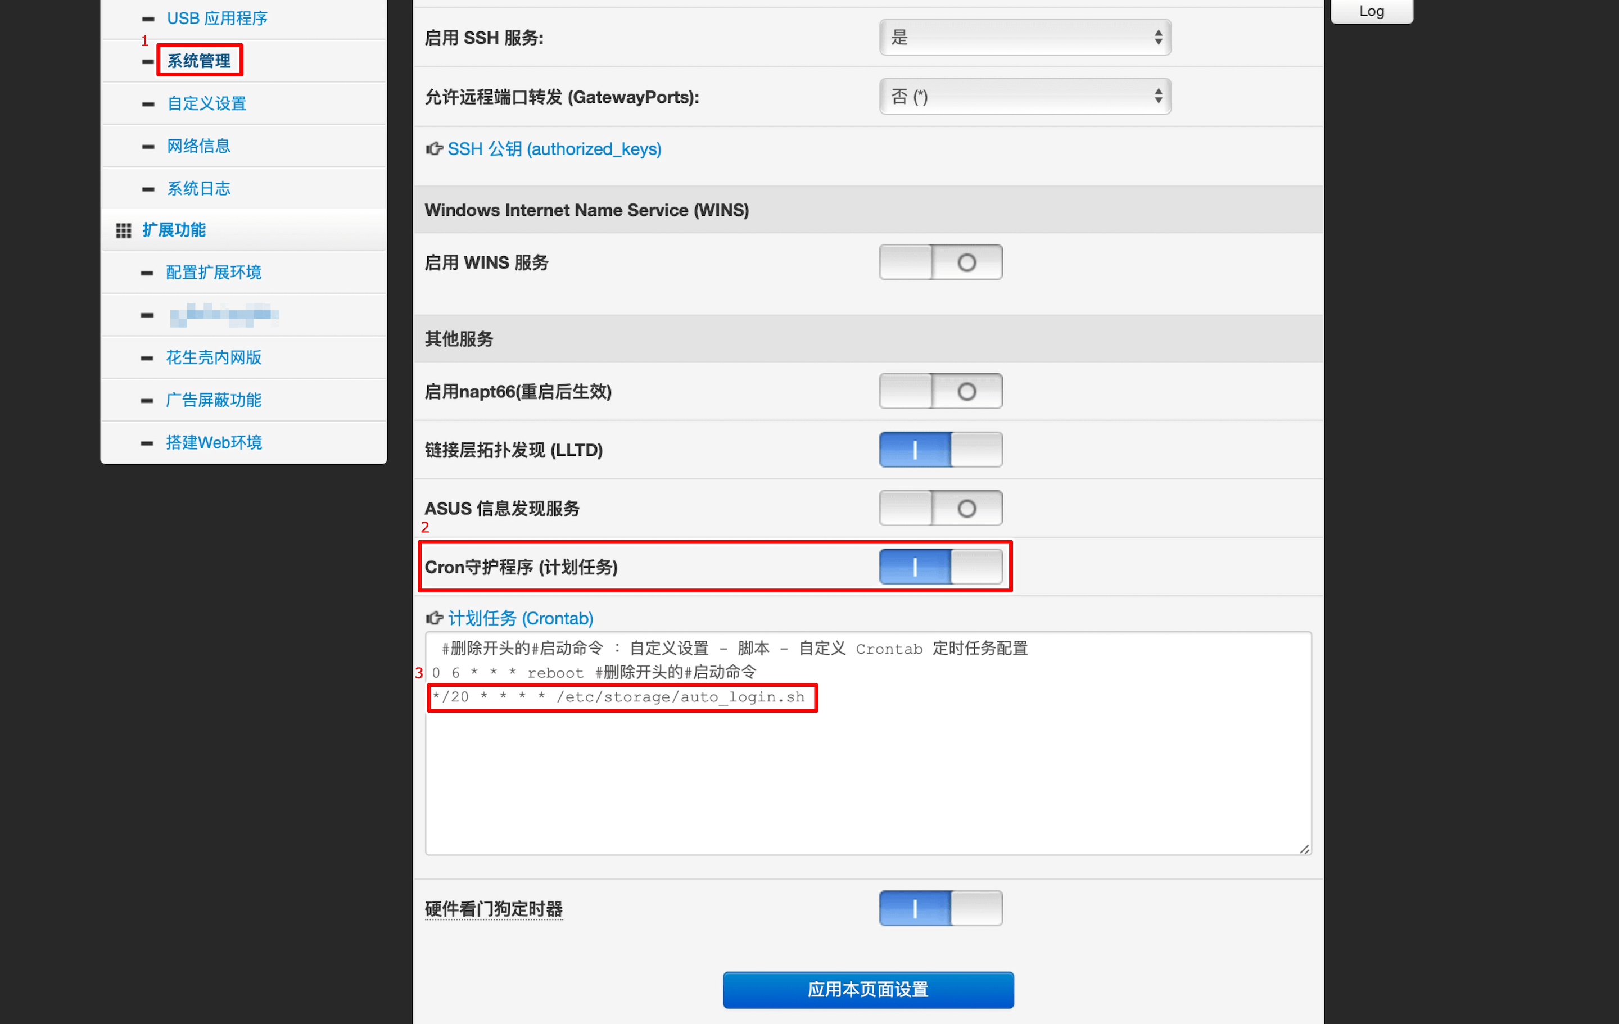The width and height of the screenshot is (1619, 1024).
Task: Open 系统管理 in the sidebar menu
Action: 199,61
